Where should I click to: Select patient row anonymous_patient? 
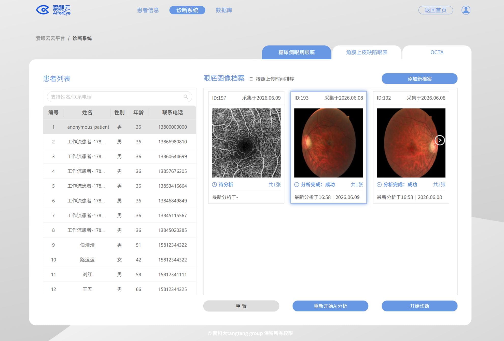[x=120, y=127]
